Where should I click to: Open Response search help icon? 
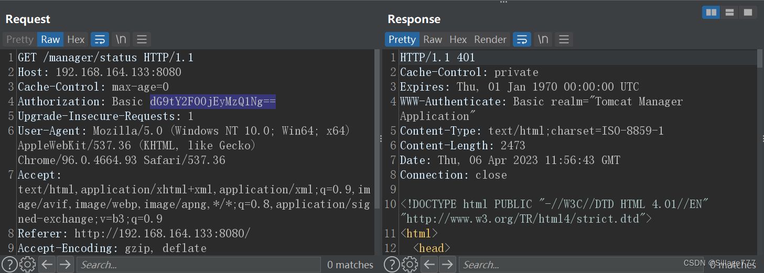392,265
